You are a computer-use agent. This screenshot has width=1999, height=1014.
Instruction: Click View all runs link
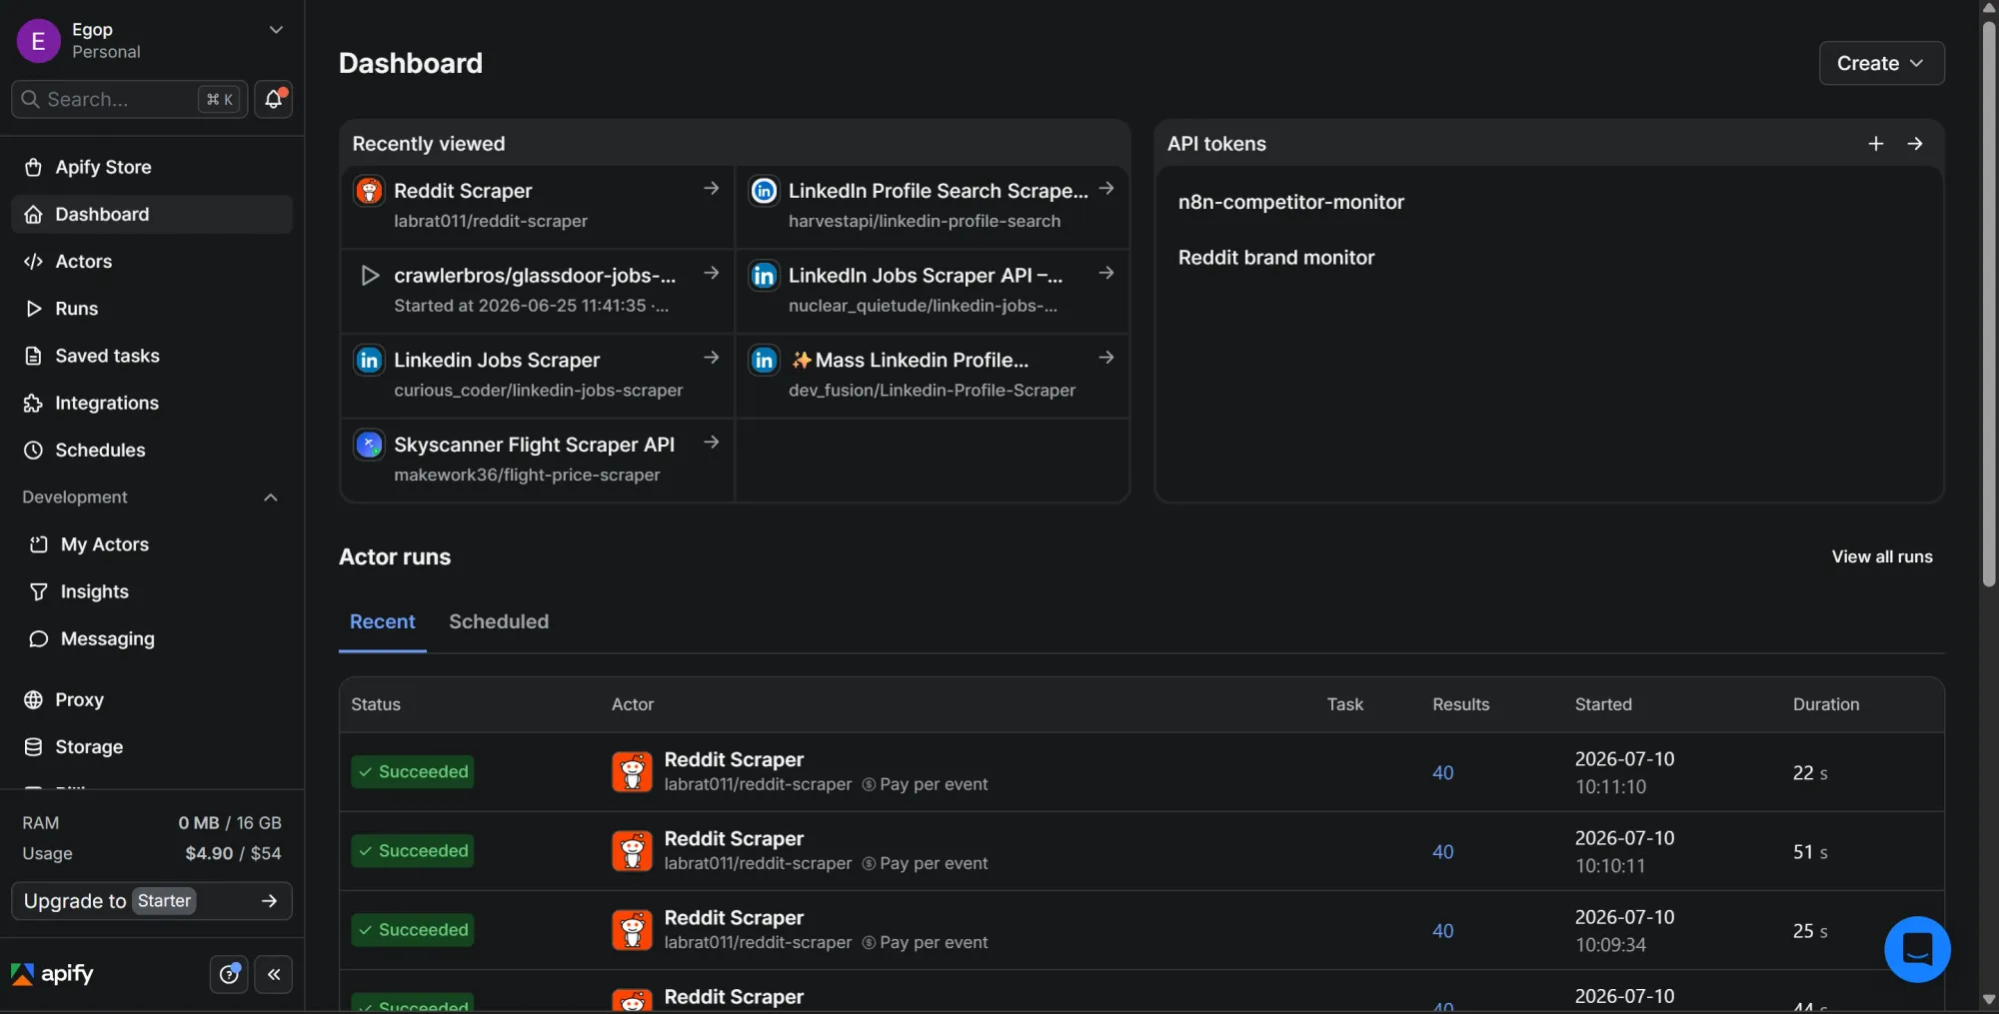1881,556
